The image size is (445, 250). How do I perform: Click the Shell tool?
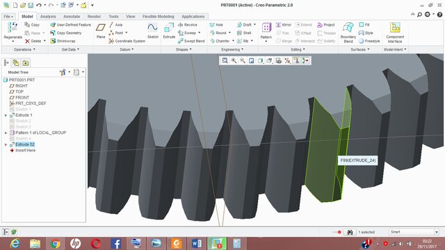(x=244, y=33)
